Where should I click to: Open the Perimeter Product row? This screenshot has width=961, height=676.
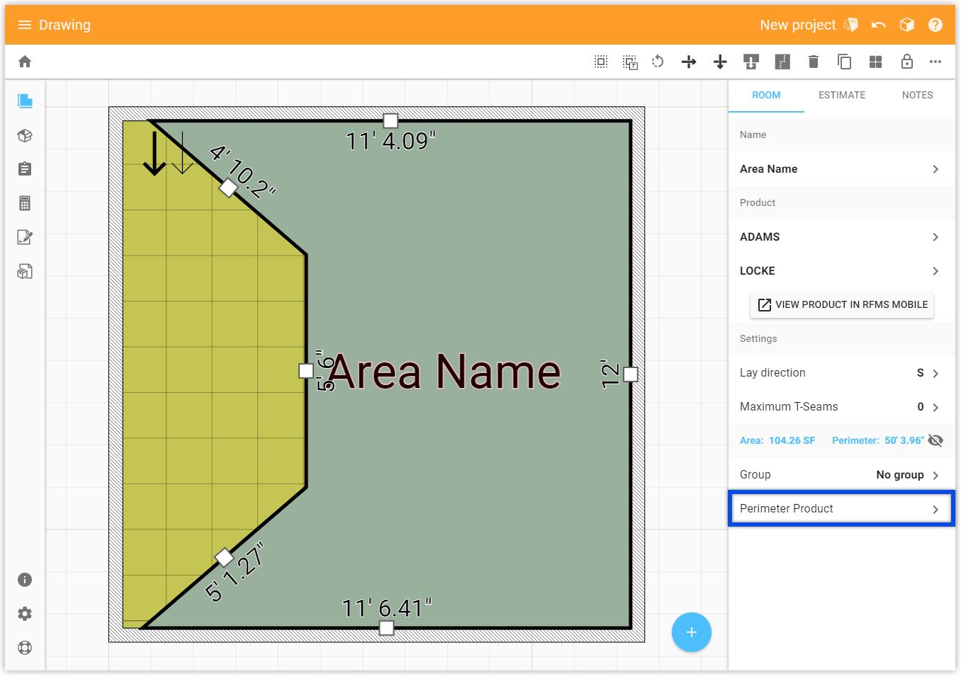pyautogui.click(x=842, y=509)
